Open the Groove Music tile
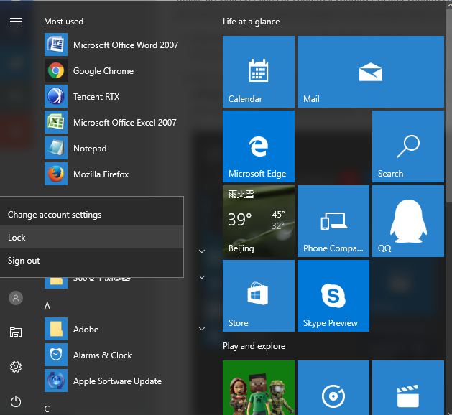The height and width of the screenshot is (415, 452). [x=333, y=388]
